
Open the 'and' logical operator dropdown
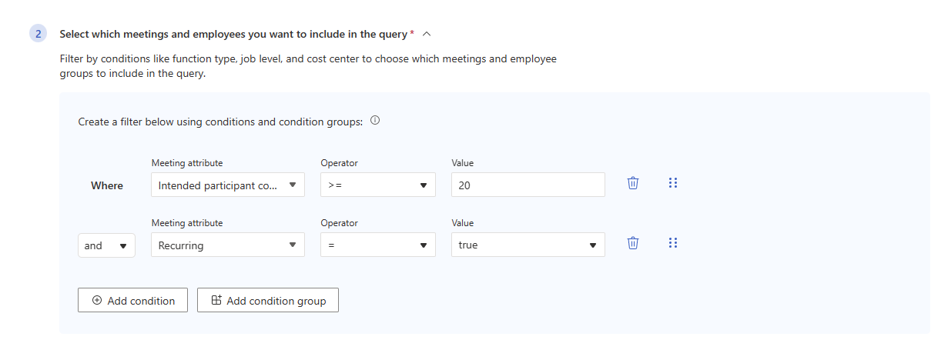click(x=106, y=245)
